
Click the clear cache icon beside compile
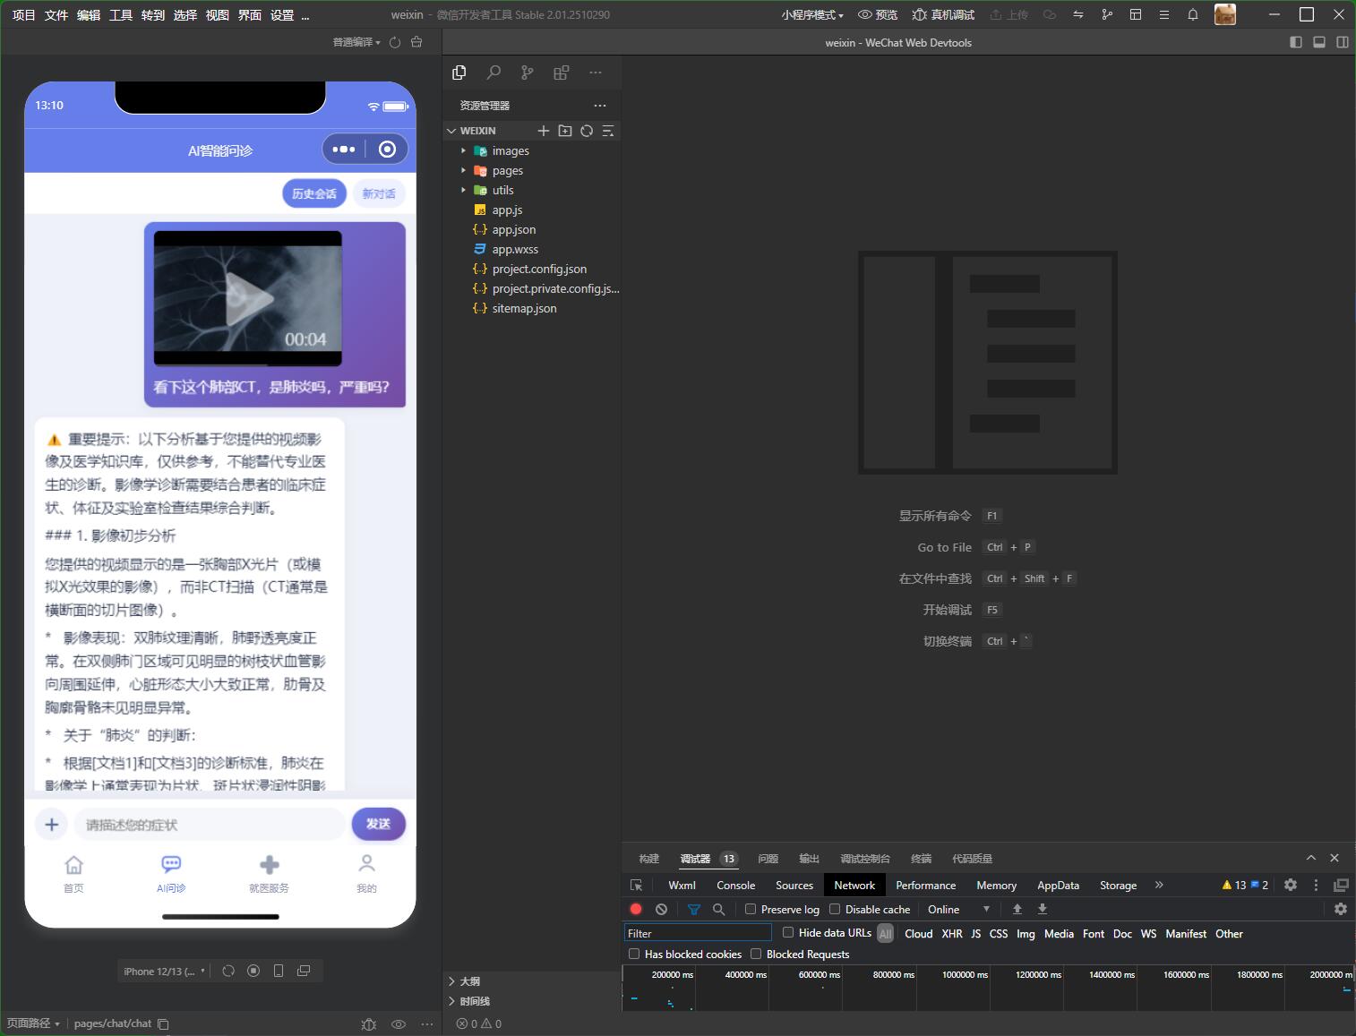(416, 42)
